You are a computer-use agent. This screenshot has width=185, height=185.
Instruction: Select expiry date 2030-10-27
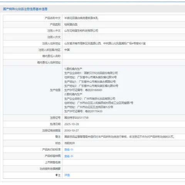click(x=72, y=131)
